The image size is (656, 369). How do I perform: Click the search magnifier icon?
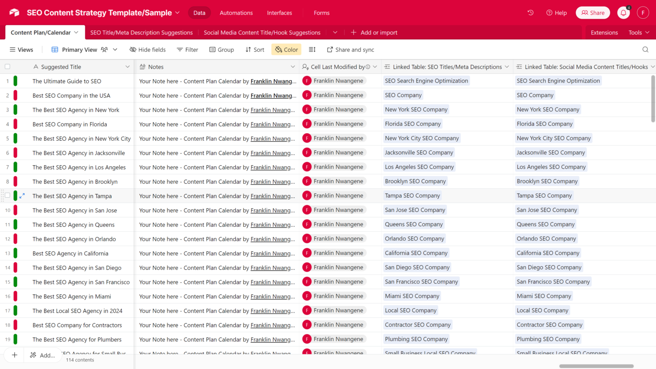coord(645,49)
